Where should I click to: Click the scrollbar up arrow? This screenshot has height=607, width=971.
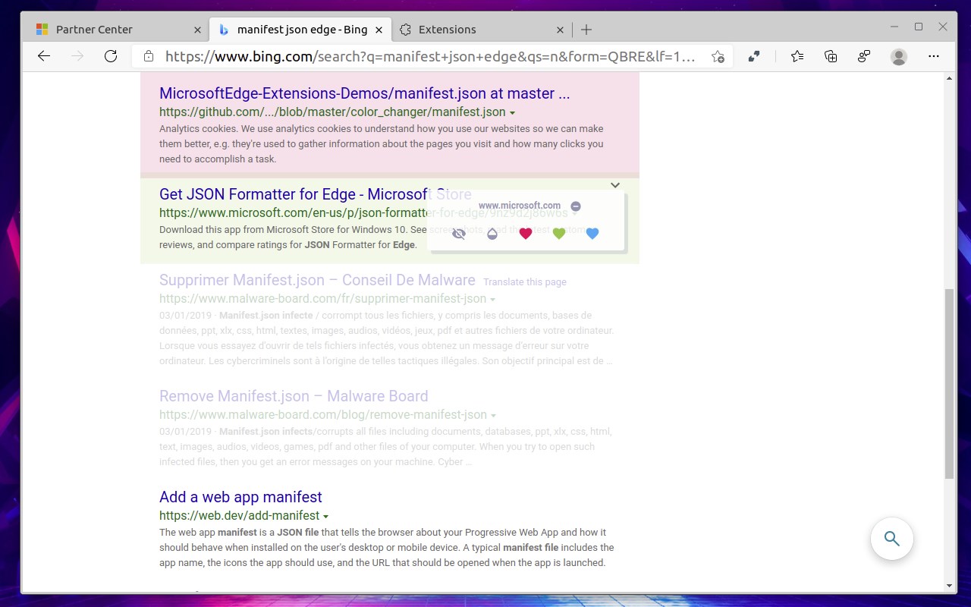tap(949, 78)
